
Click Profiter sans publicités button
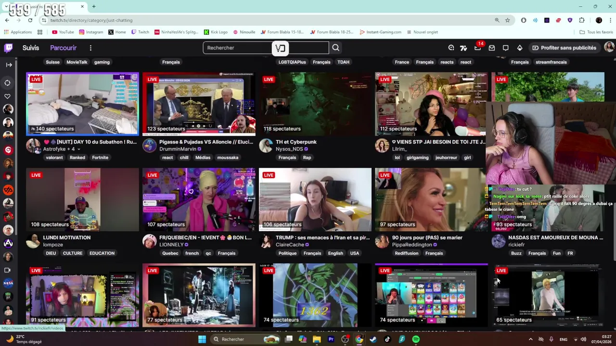pyautogui.click(x=564, y=48)
